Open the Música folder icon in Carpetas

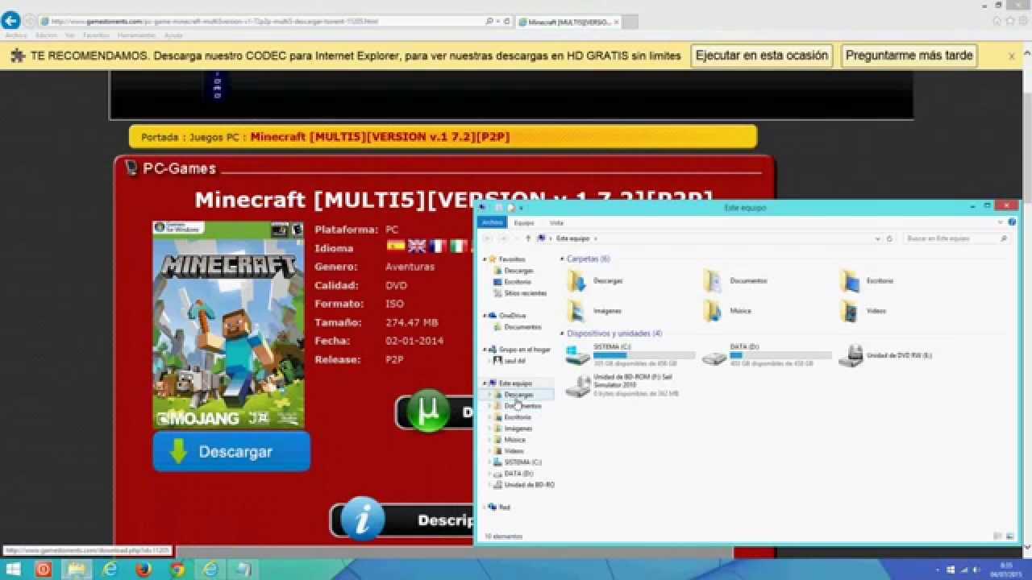713,310
